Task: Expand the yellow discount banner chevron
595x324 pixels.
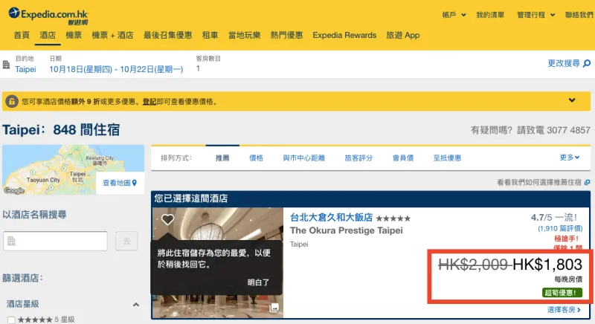Action: pos(572,100)
